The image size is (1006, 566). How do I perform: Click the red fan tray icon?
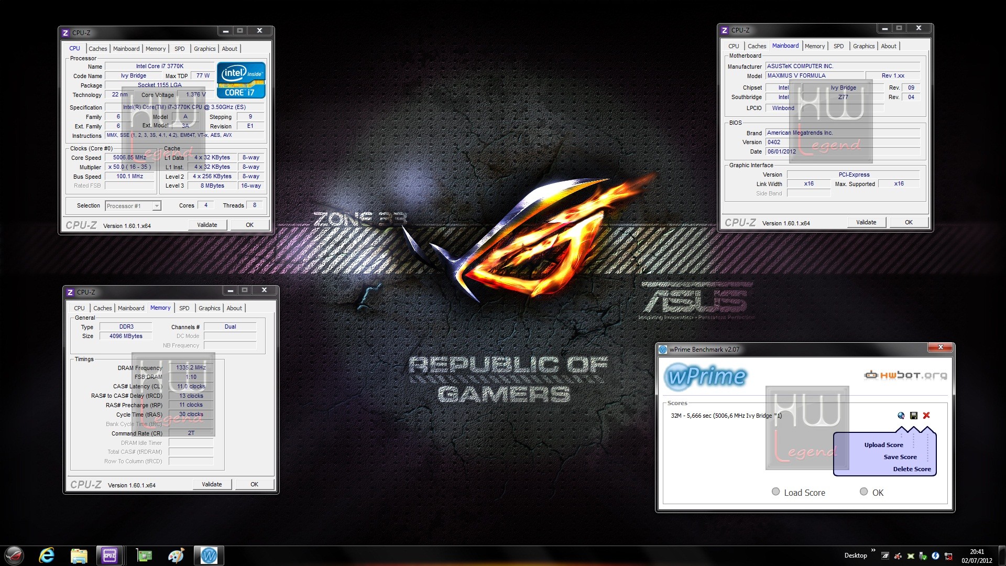coord(898,556)
